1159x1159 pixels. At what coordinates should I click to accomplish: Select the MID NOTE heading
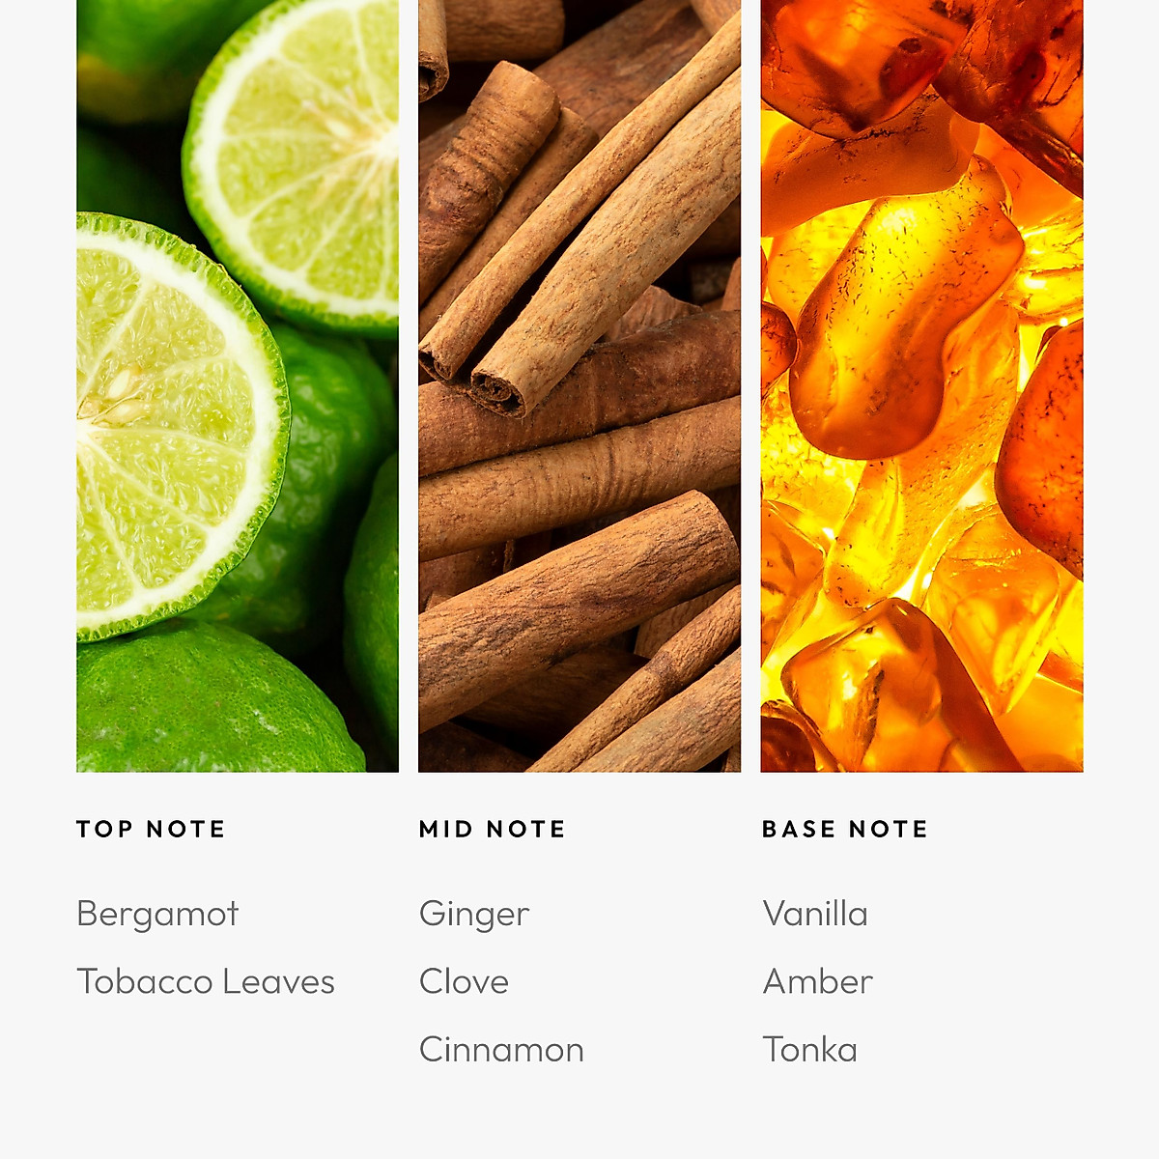[493, 830]
